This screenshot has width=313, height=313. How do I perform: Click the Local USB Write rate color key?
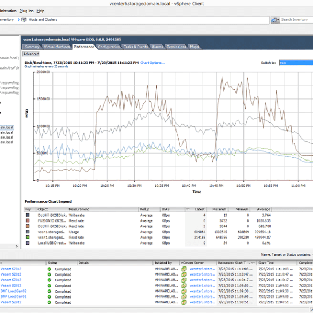click(28, 243)
